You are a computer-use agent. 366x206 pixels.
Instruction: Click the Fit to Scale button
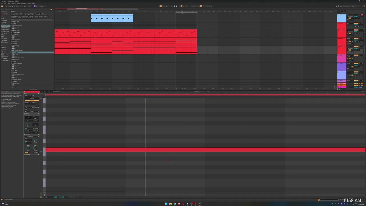35,117
